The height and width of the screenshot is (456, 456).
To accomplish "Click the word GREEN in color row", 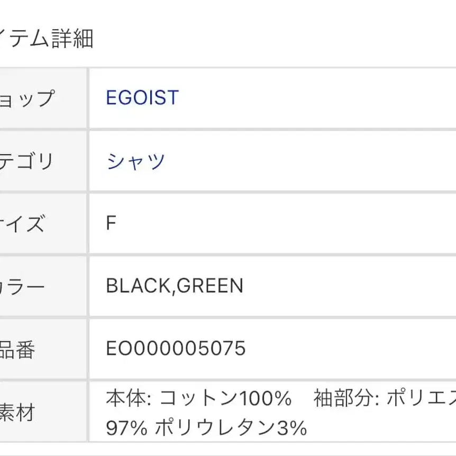I will 210,286.
